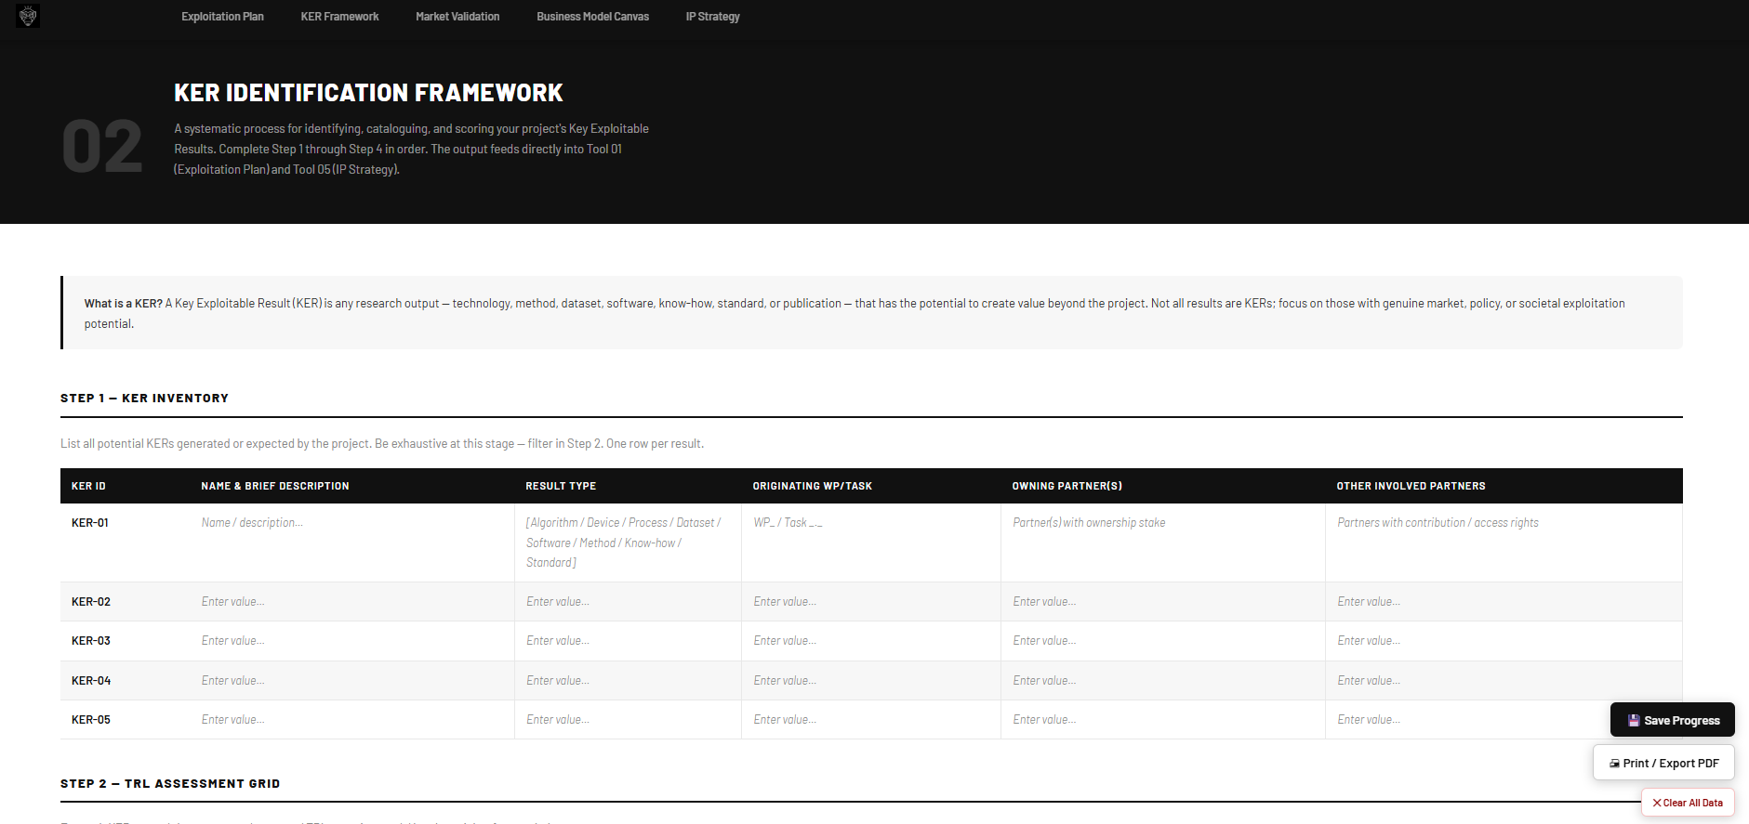The width and height of the screenshot is (1749, 824).
Task: Open the KER Framework tab
Action: click(x=339, y=17)
